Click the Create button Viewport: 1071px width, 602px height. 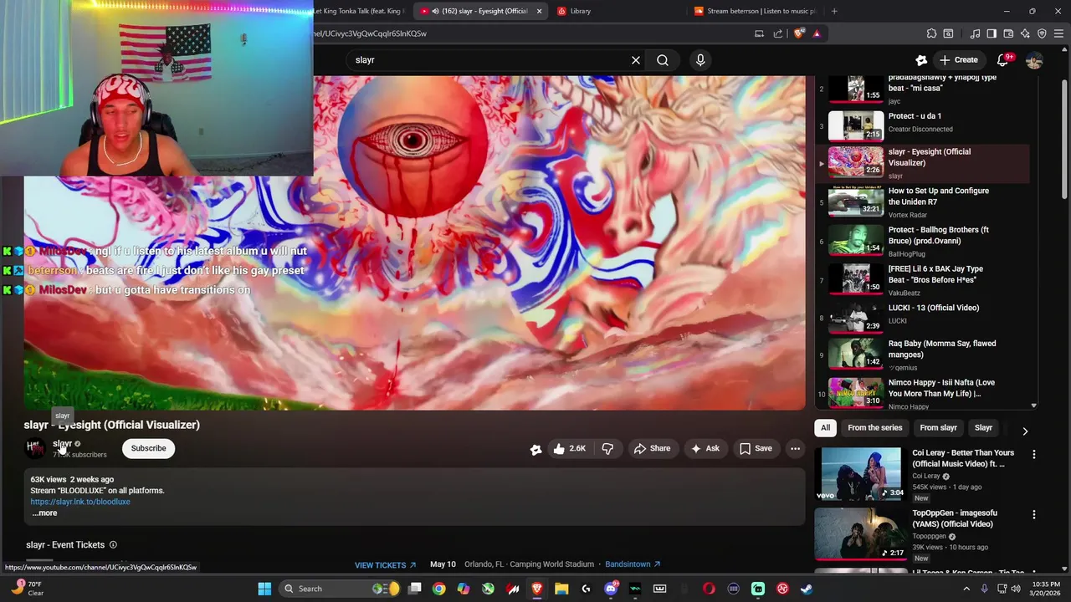[958, 60]
